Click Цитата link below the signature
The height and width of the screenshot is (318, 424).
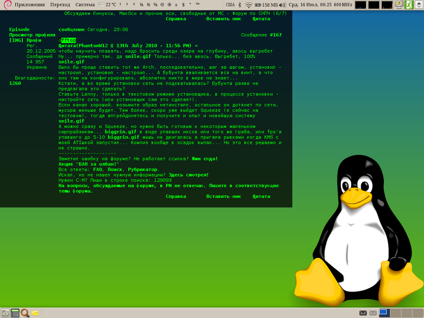click(261, 196)
